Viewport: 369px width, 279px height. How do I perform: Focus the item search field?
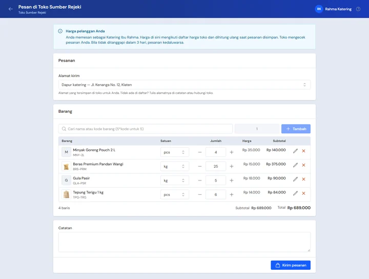(146, 129)
